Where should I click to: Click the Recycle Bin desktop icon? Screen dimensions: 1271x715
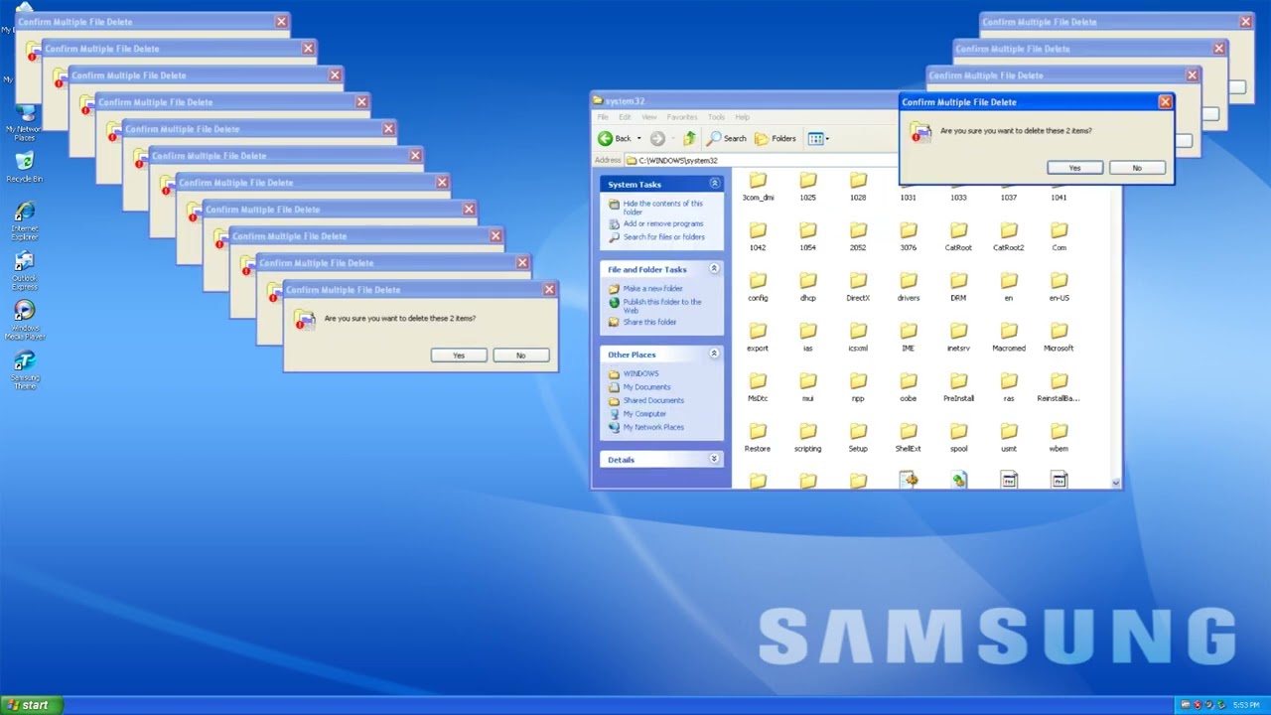point(25,167)
